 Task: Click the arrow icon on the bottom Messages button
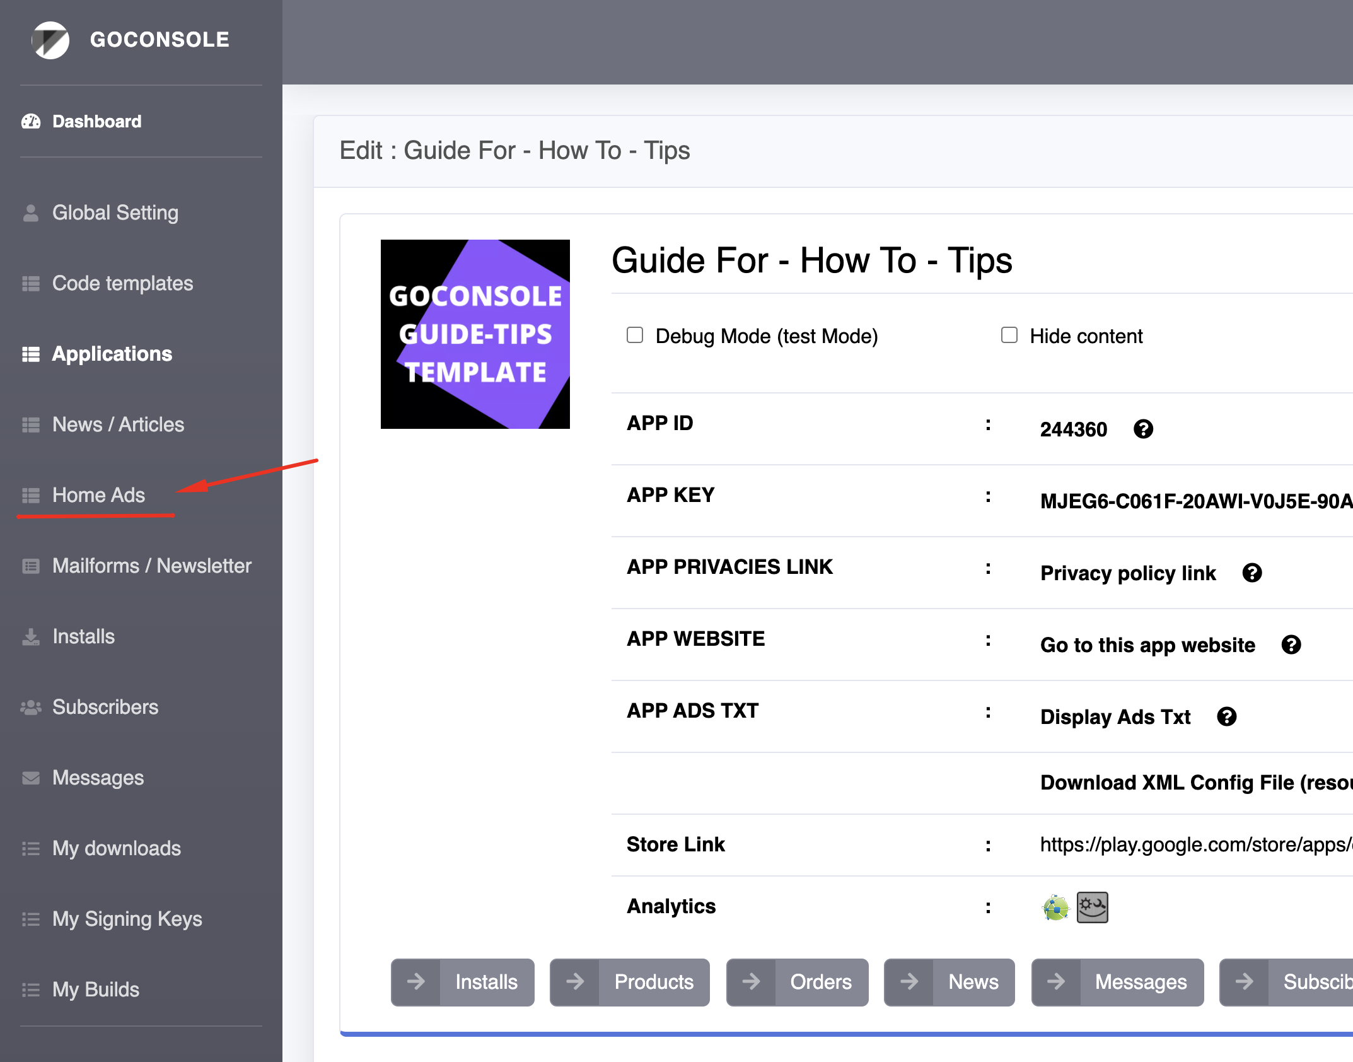1056,981
